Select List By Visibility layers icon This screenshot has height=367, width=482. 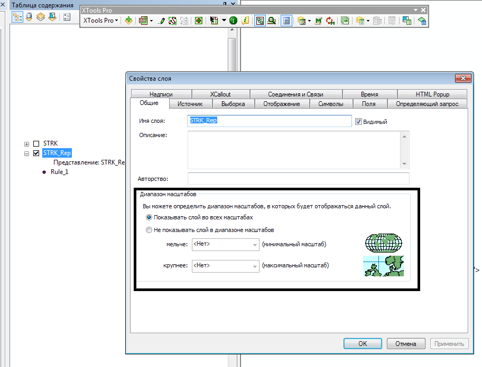[41, 17]
